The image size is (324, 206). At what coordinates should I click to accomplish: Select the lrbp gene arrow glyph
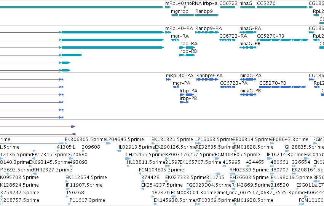[x=187, y=15]
